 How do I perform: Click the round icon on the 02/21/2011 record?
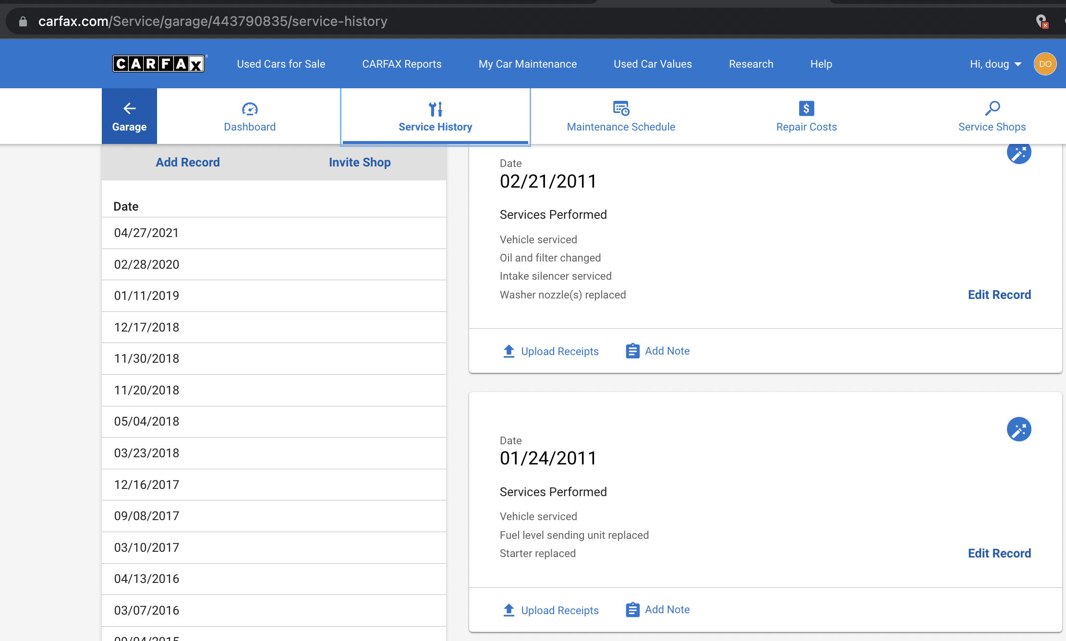coord(1019,153)
